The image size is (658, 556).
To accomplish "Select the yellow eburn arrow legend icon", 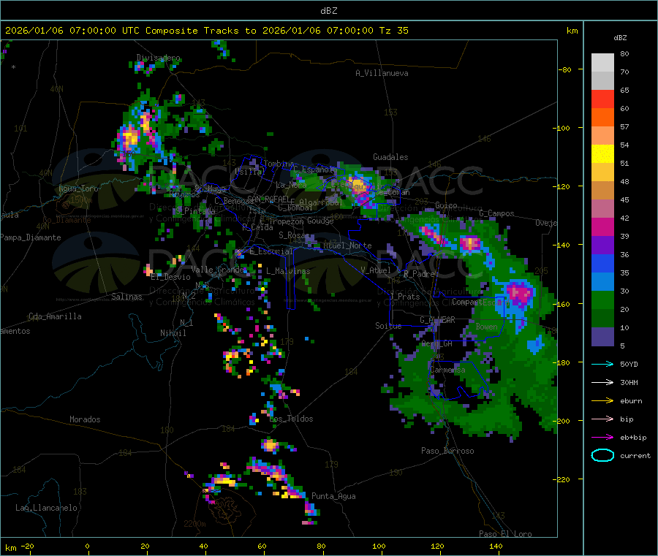I will pyautogui.click(x=602, y=400).
